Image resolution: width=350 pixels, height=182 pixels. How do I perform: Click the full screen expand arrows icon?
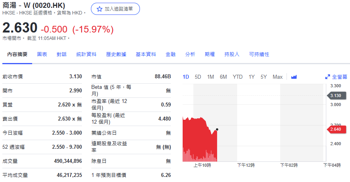[328, 77]
